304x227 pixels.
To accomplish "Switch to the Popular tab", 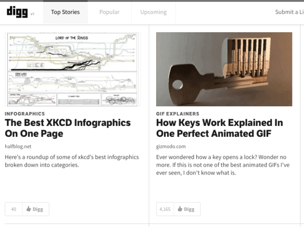I will point(109,12).
